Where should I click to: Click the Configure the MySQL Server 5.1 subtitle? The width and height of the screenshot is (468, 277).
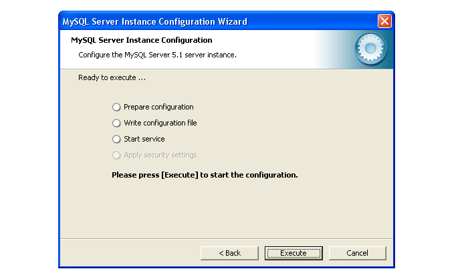point(157,55)
